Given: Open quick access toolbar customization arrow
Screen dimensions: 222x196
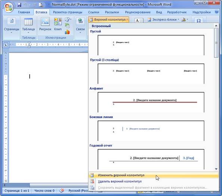Looking at the screenshot, I should click(49, 5).
